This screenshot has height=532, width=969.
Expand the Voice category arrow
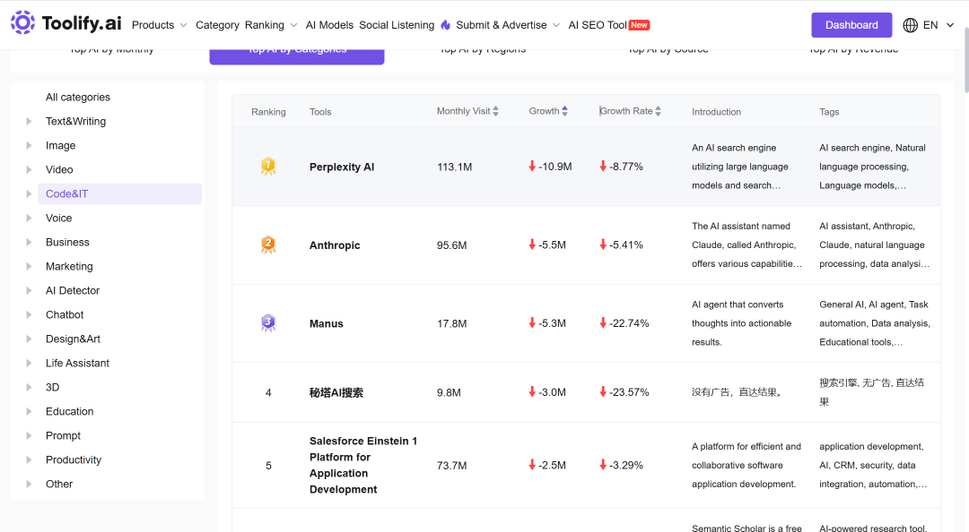[x=29, y=218]
